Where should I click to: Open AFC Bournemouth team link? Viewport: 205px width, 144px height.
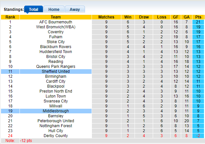(x=56, y=22)
